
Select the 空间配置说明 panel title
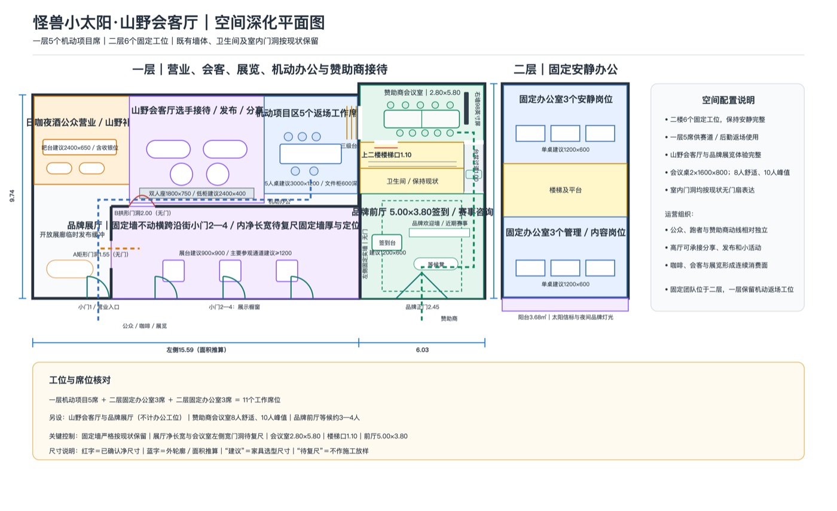tap(728, 100)
